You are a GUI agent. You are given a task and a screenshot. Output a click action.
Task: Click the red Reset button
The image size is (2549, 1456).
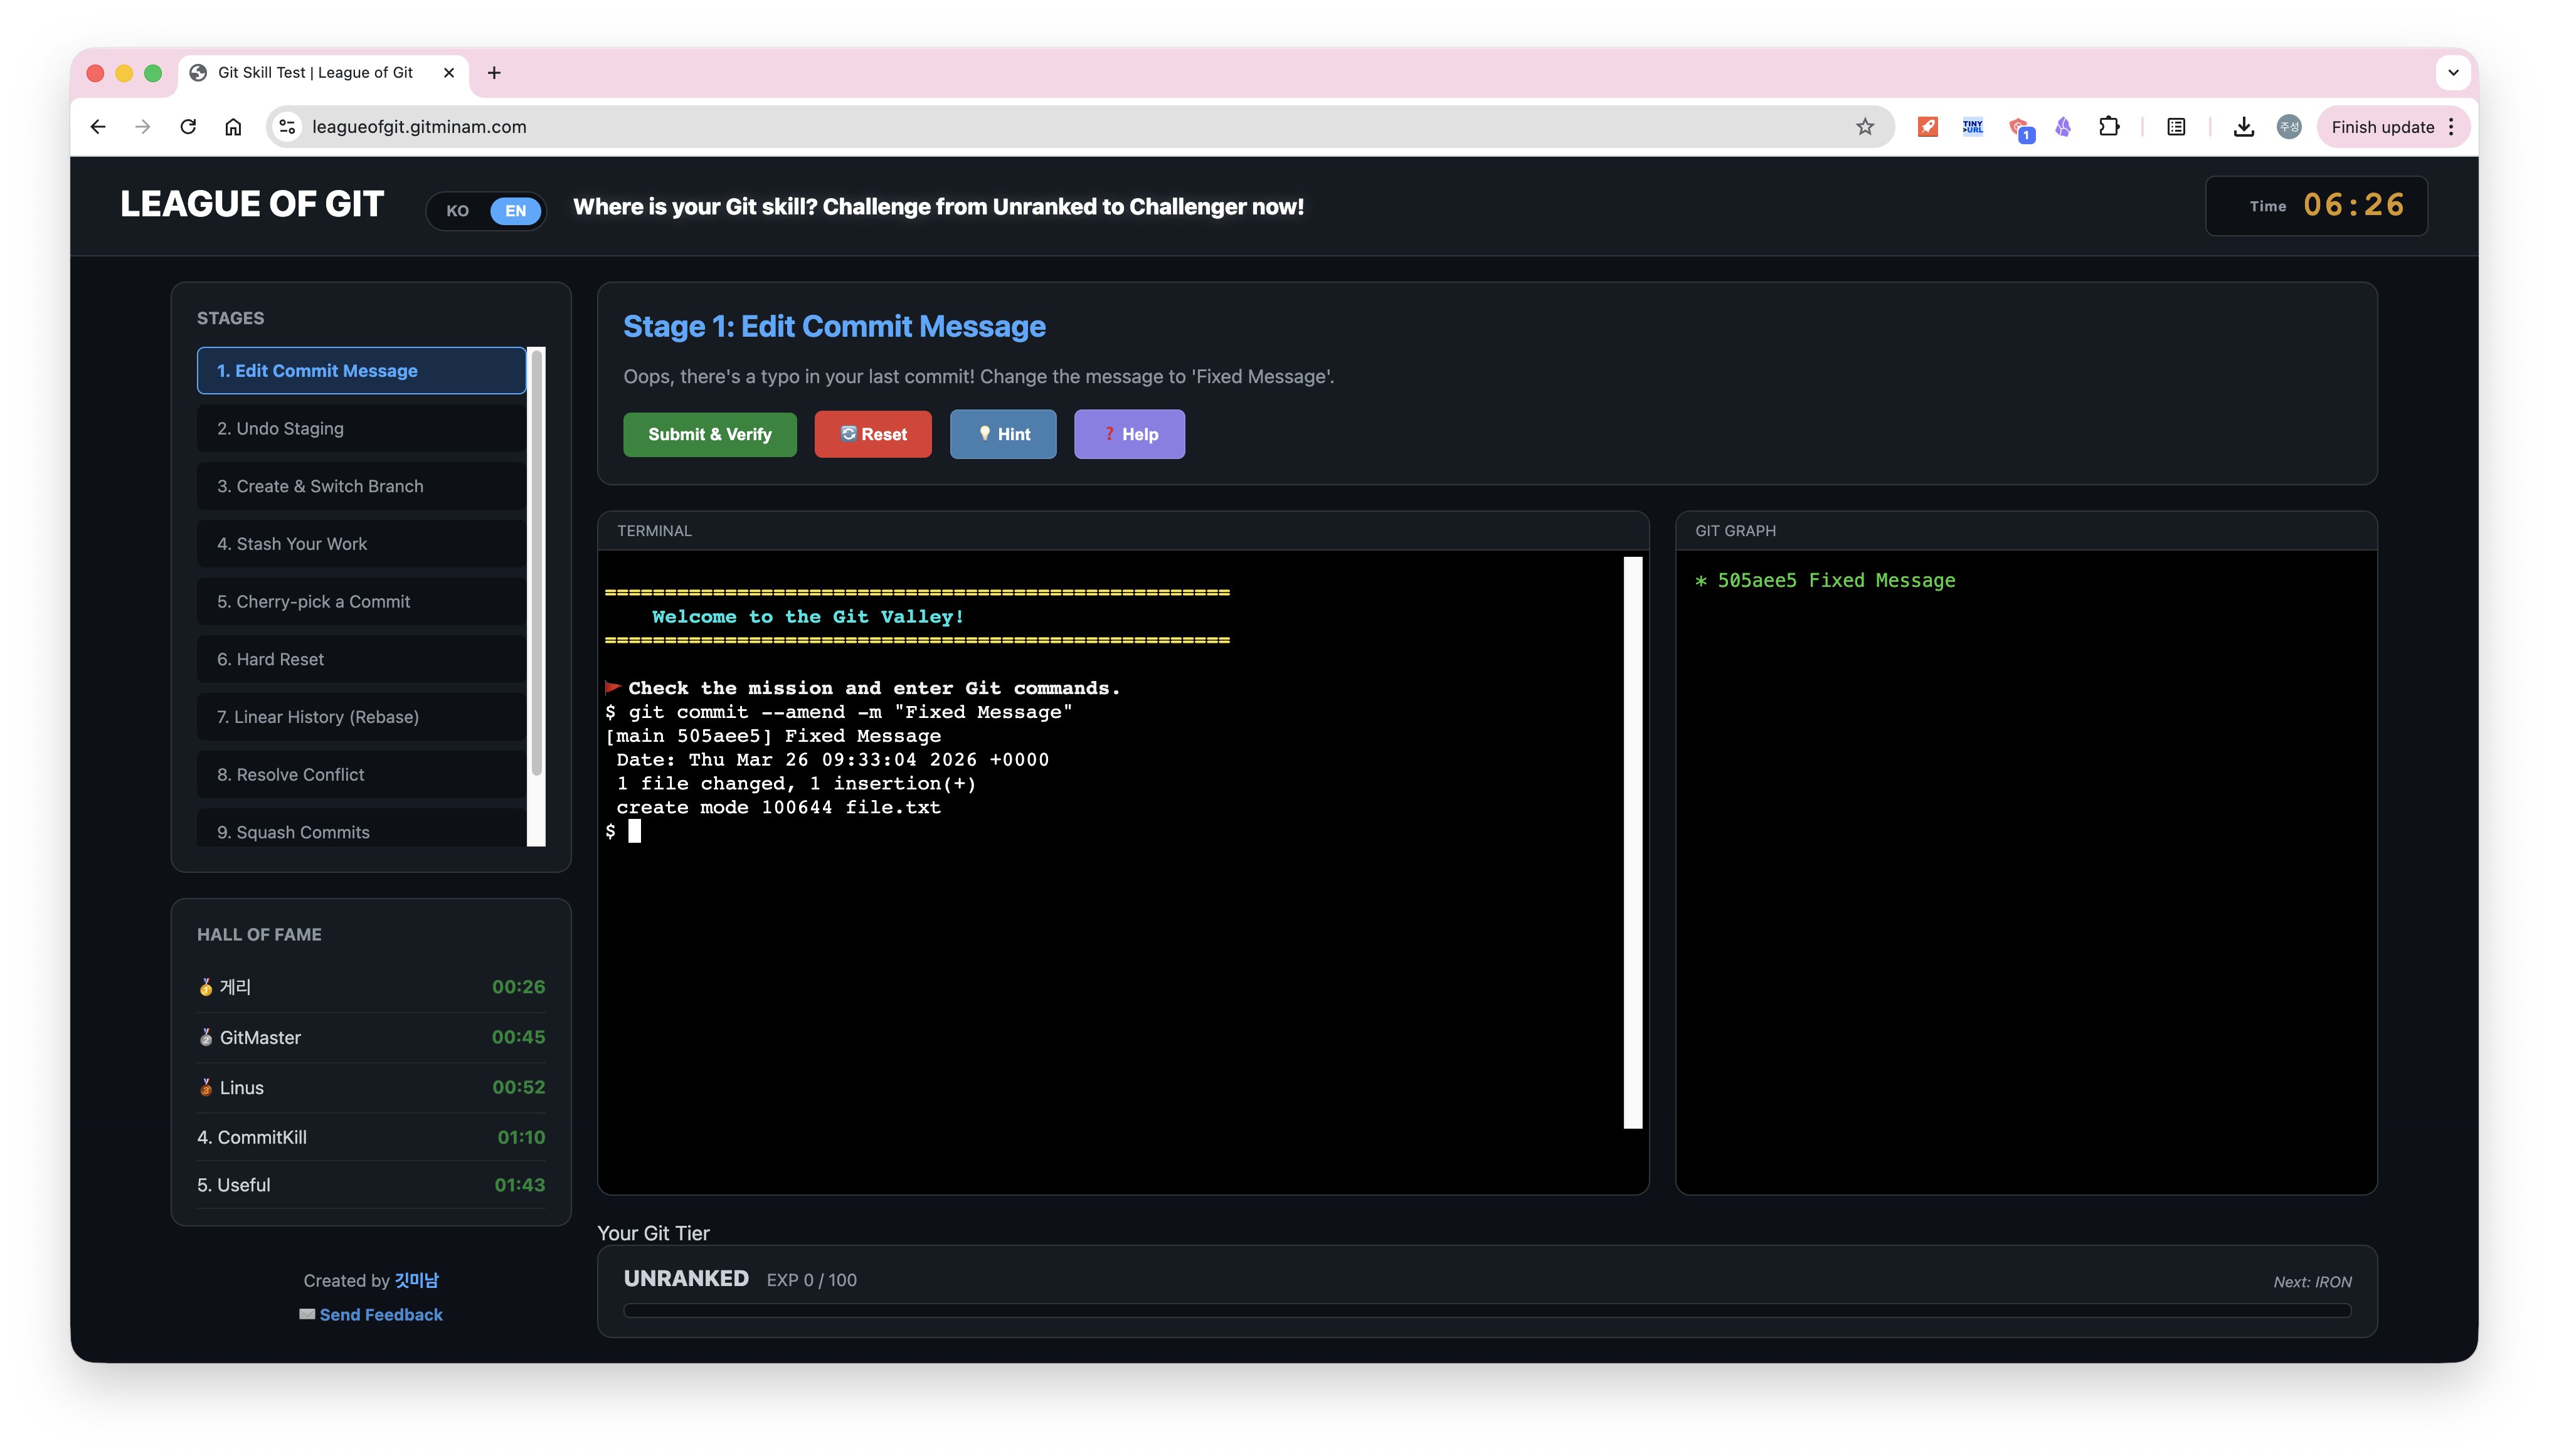point(872,434)
